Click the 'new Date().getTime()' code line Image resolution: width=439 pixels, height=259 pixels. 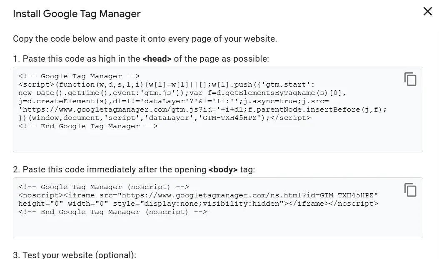(182, 93)
